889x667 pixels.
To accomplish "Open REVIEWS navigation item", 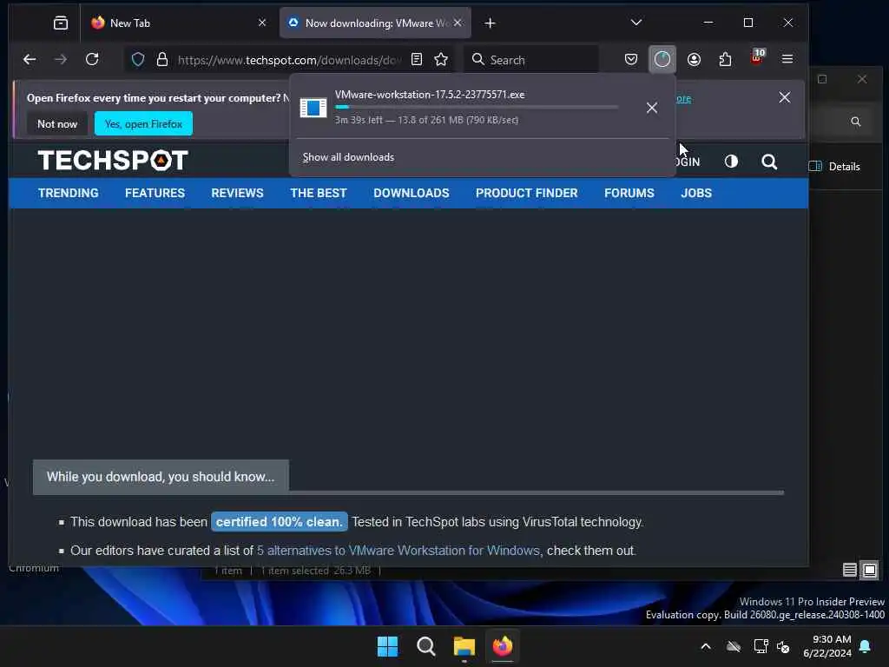I will tap(237, 193).
